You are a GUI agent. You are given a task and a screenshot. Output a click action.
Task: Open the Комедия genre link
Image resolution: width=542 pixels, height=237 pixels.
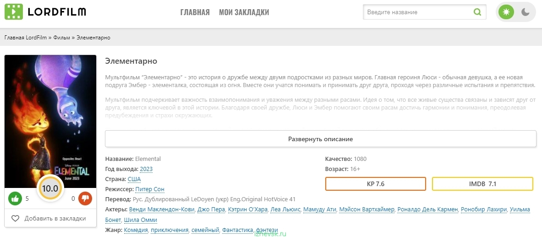[136, 230]
